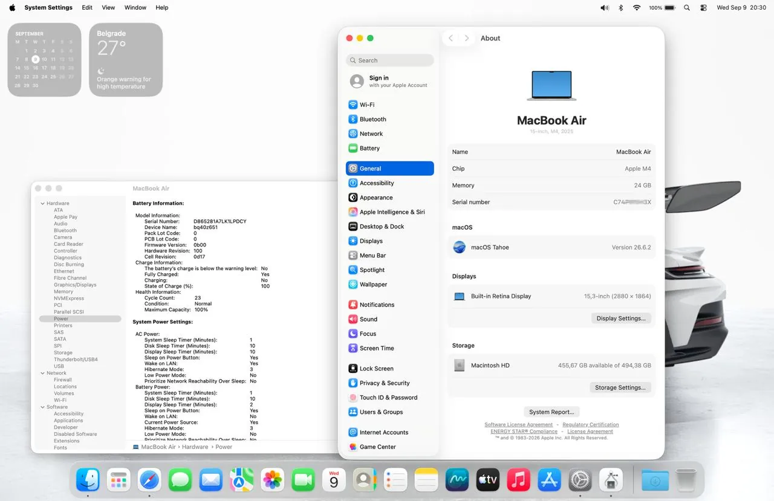
Task: Select Thunderbolt/USB4 in System Information sidebar
Action: pos(76,360)
